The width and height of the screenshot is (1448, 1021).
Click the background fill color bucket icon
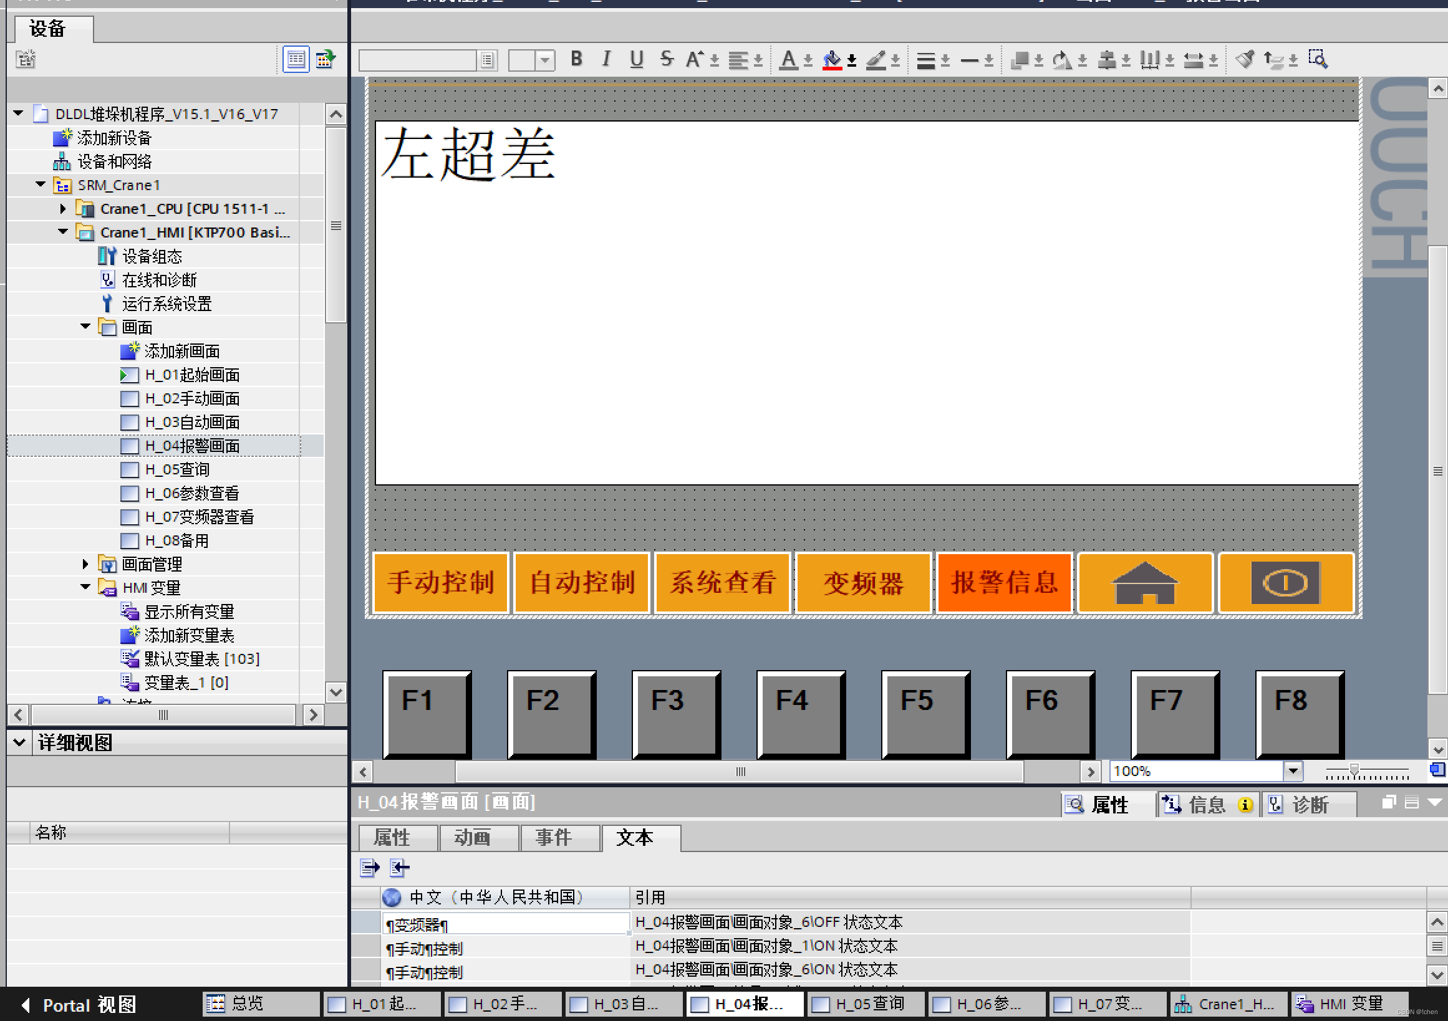click(832, 59)
